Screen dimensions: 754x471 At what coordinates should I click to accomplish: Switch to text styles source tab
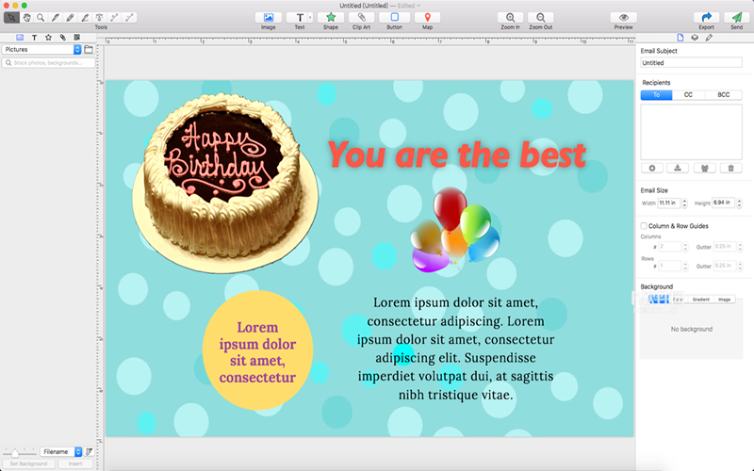pos(34,37)
